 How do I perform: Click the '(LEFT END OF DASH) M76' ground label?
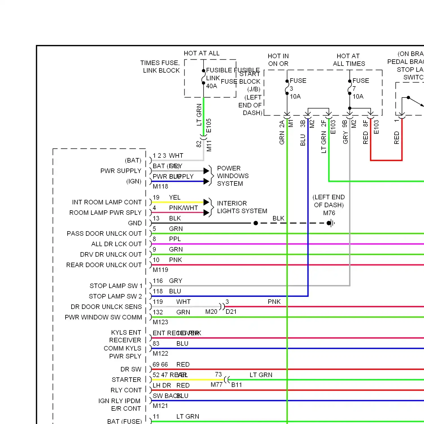coord(329,205)
